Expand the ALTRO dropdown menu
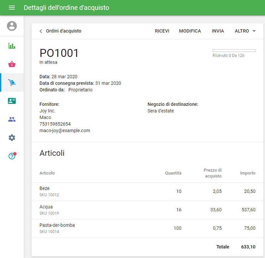This screenshot has width=265, height=258. [245, 31]
